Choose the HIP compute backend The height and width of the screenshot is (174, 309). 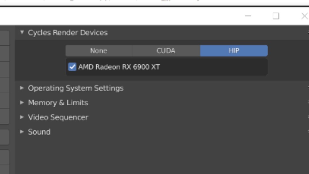point(234,51)
